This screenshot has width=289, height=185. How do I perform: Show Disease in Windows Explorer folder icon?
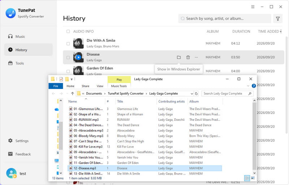tap(178, 57)
